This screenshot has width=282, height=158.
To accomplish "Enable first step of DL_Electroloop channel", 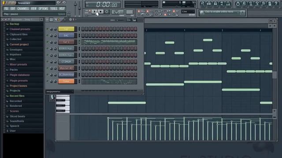I will (83, 75).
